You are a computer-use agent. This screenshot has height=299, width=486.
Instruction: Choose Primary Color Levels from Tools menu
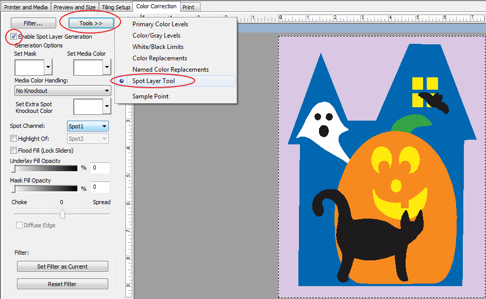pyautogui.click(x=160, y=24)
